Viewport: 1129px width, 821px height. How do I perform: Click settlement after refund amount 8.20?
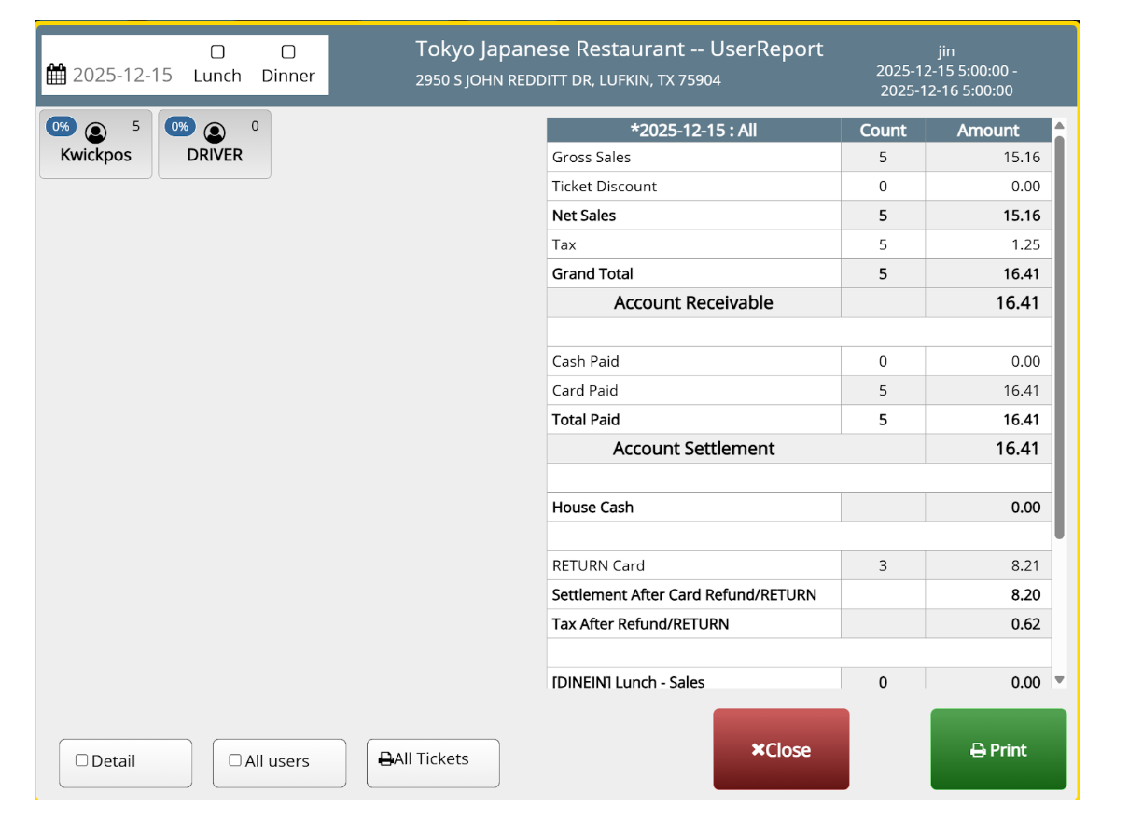1025,594
